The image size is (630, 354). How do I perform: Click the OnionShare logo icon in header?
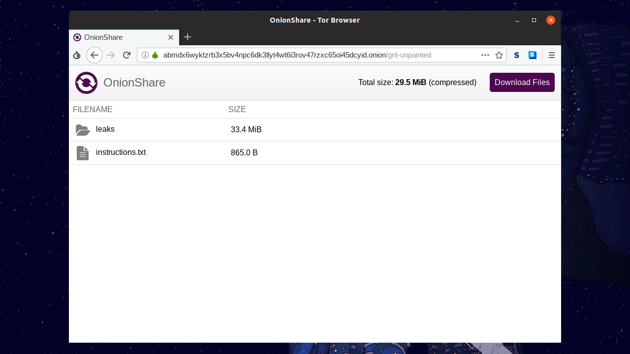[x=86, y=83]
